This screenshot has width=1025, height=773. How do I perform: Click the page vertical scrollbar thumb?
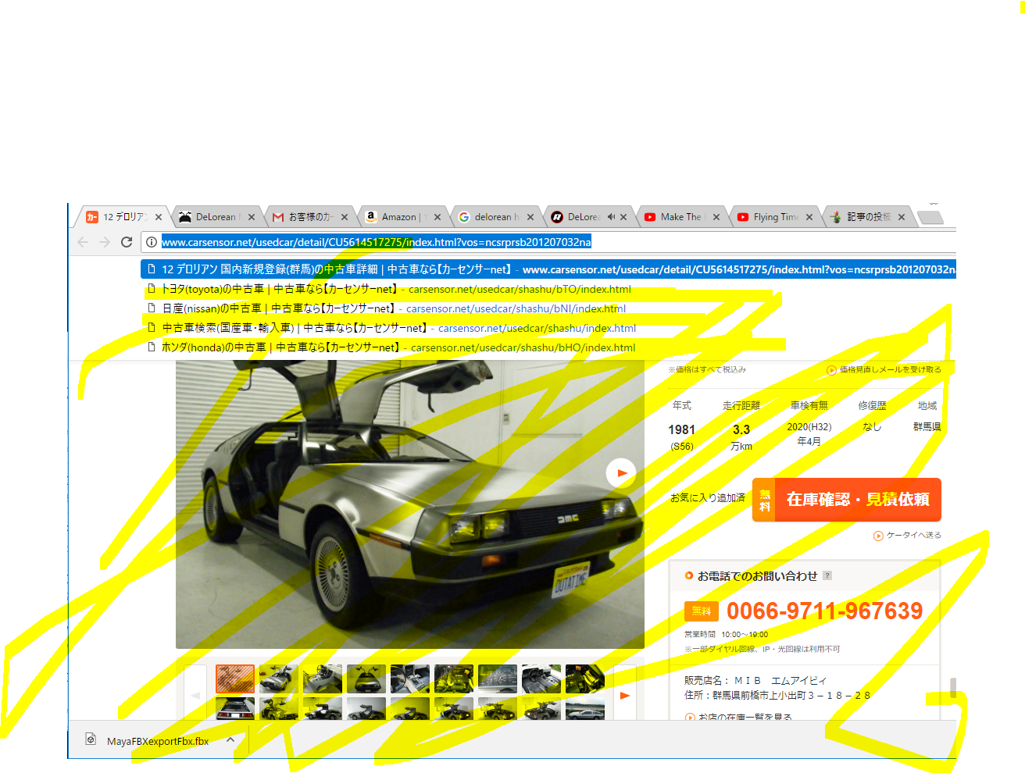953,687
